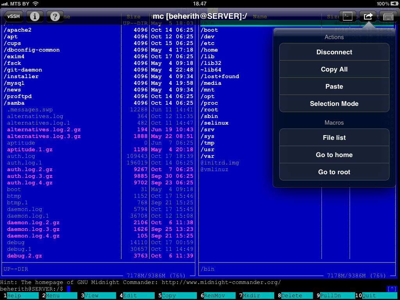The image size is (400, 300).
Task: Select /home directory in right panel
Action: point(209,50)
